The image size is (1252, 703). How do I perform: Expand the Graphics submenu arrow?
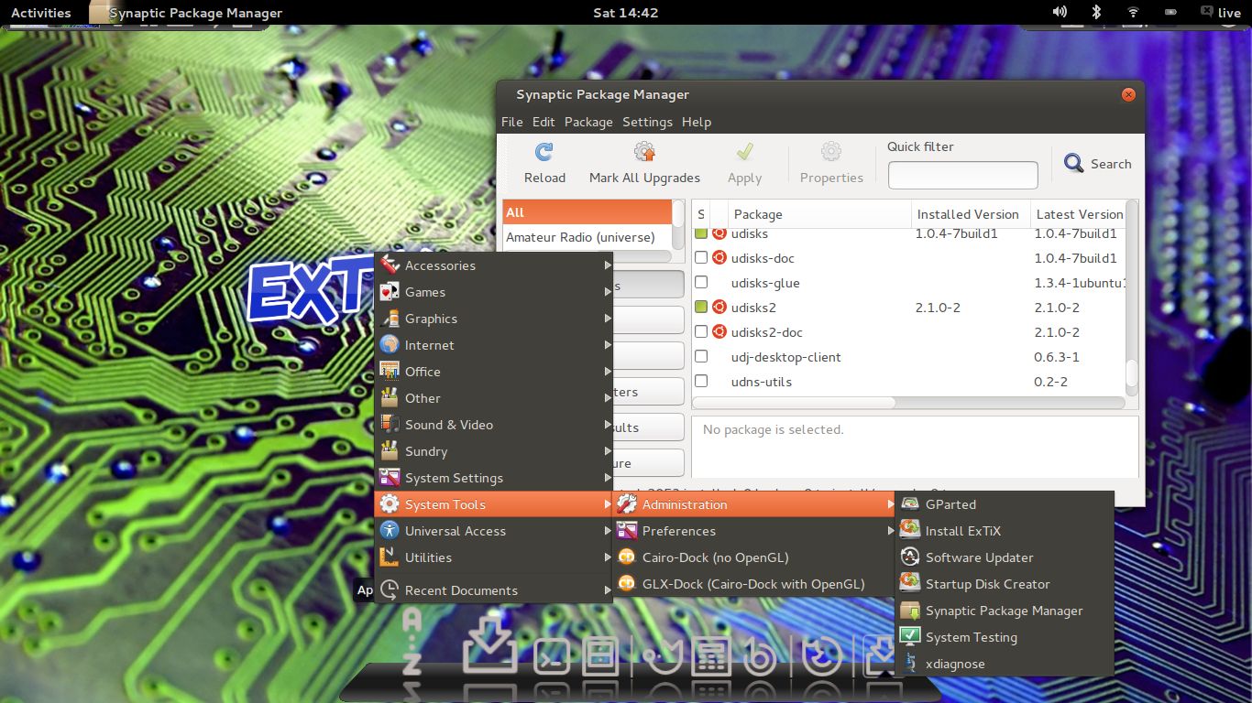(607, 319)
